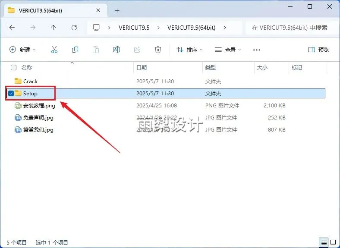This screenshot has height=248, width=340.
Task: Expand chevron after VERICUT9.5 breadcrumb
Action: point(158,28)
